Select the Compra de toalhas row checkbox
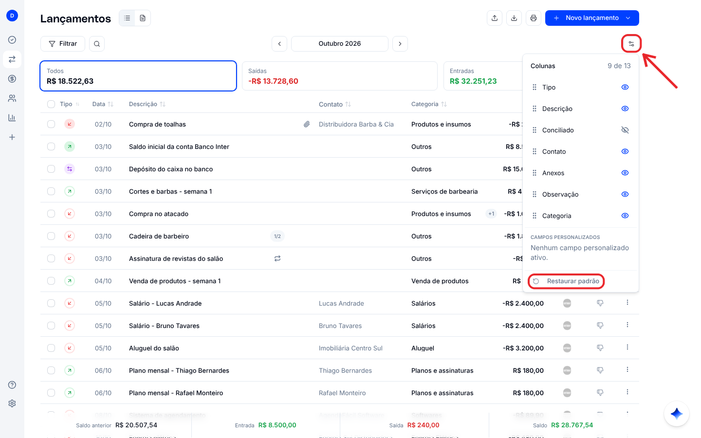This screenshot has height=438, width=701. pyautogui.click(x=51, y=124)
